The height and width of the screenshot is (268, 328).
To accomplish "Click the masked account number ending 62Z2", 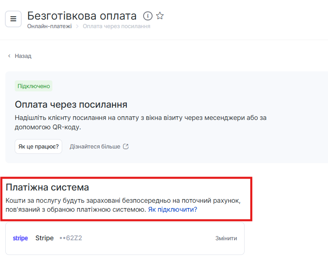I will 71,238.
